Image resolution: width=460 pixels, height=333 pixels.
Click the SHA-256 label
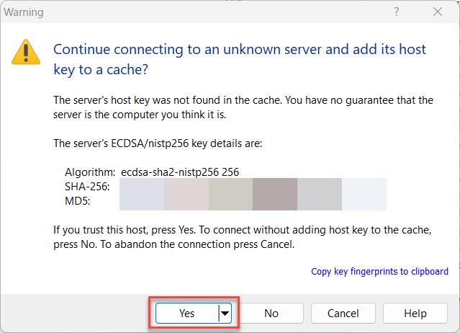point(86,185)
